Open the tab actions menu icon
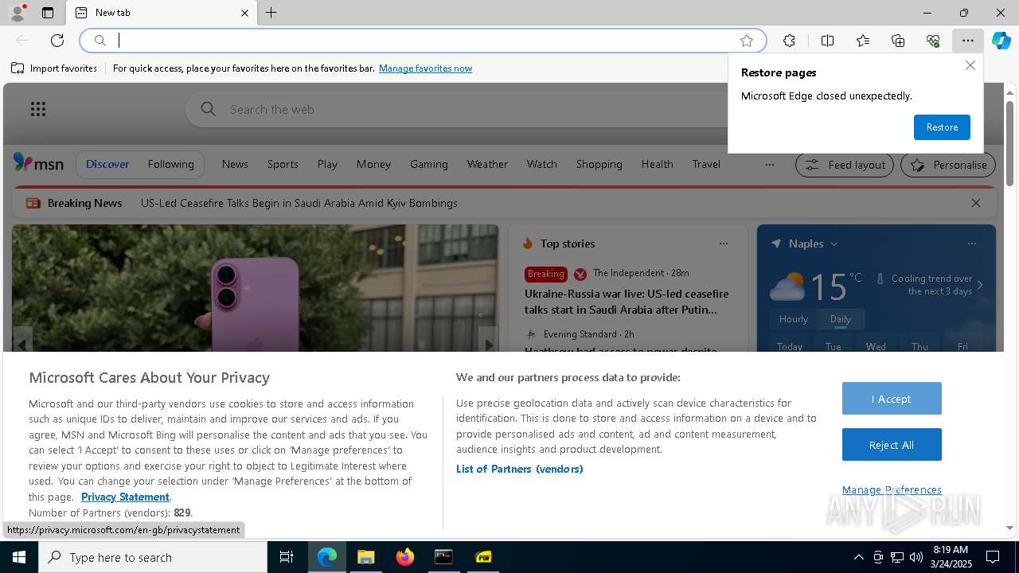1019x573 pixels. point(48,13)
